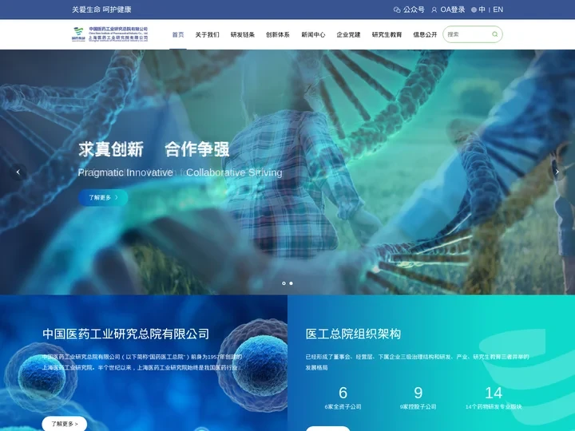Select the first carousel dot
Viewport: 575px width, 431px height.
(x=284, y=283)
